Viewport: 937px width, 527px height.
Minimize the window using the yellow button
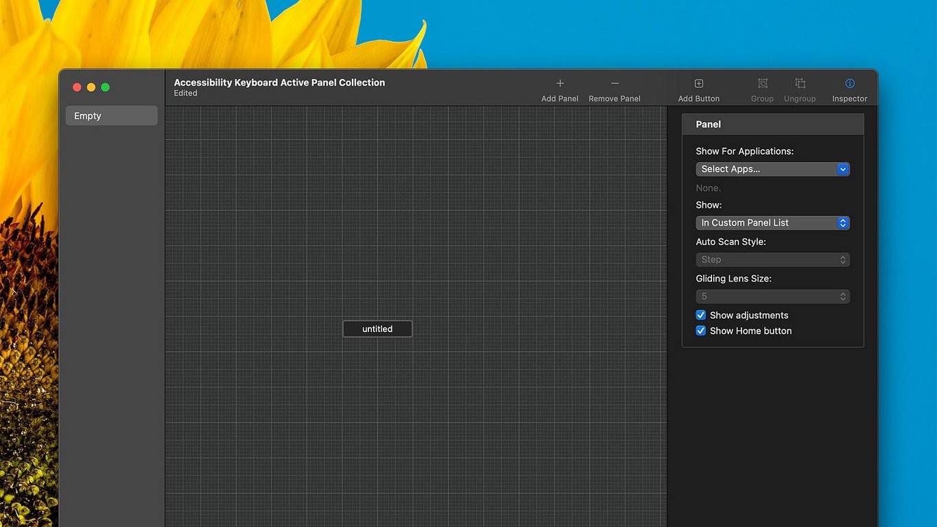pos(91,87)
